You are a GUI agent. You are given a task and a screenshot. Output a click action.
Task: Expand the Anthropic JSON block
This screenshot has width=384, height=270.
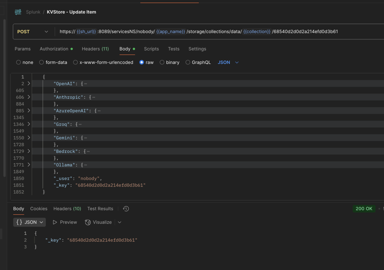click(x=28, y=97)
